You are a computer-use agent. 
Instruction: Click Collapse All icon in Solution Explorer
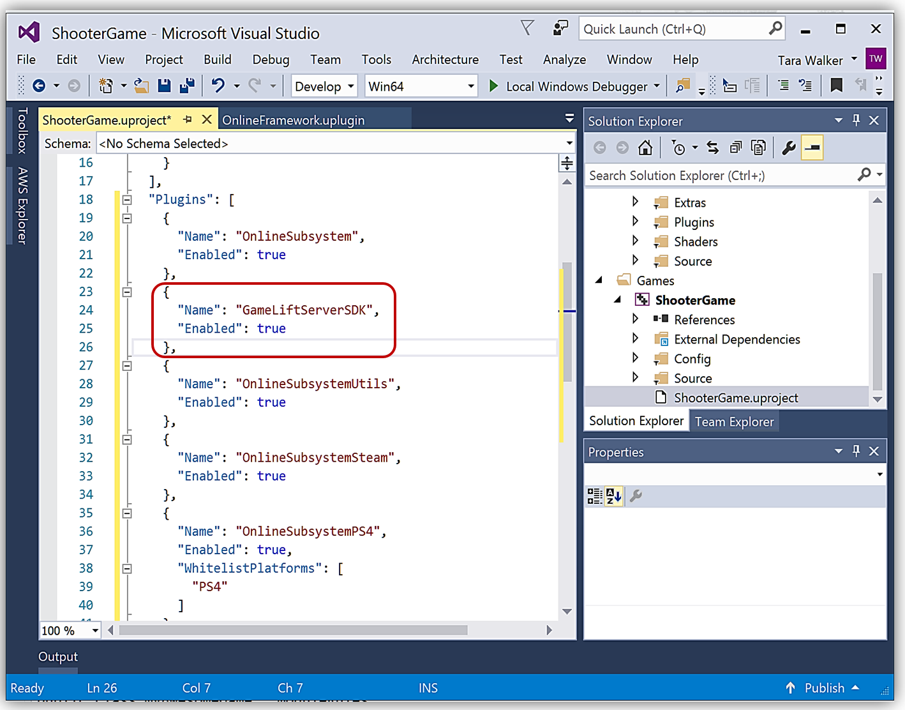(x=735, y=148)
